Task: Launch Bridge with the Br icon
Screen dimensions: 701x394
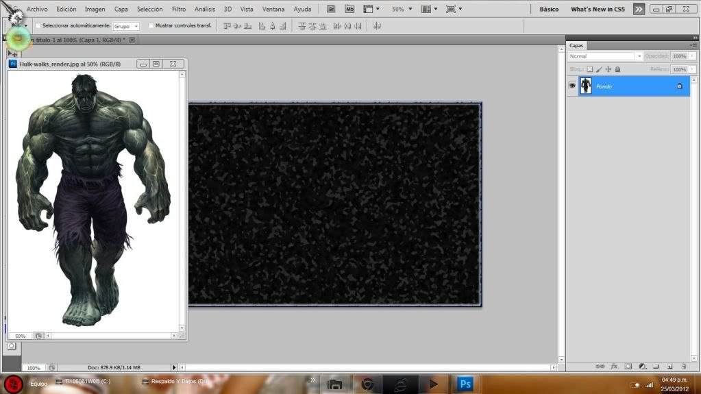Action: point(331,9)
